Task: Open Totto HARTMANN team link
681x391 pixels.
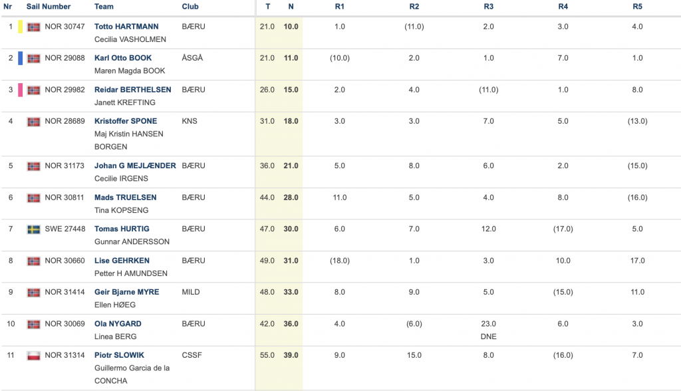Action: pos(126,27)
